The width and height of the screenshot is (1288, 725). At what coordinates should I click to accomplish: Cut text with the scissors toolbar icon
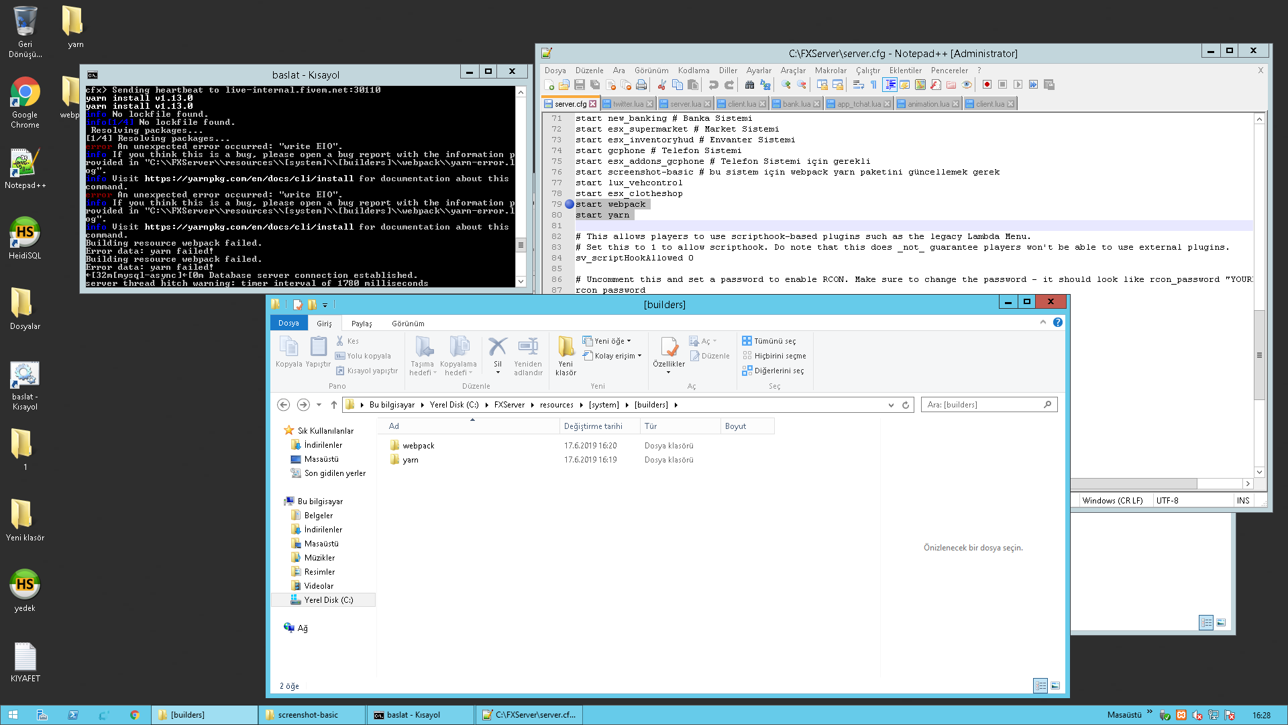(x=661, y=85)
